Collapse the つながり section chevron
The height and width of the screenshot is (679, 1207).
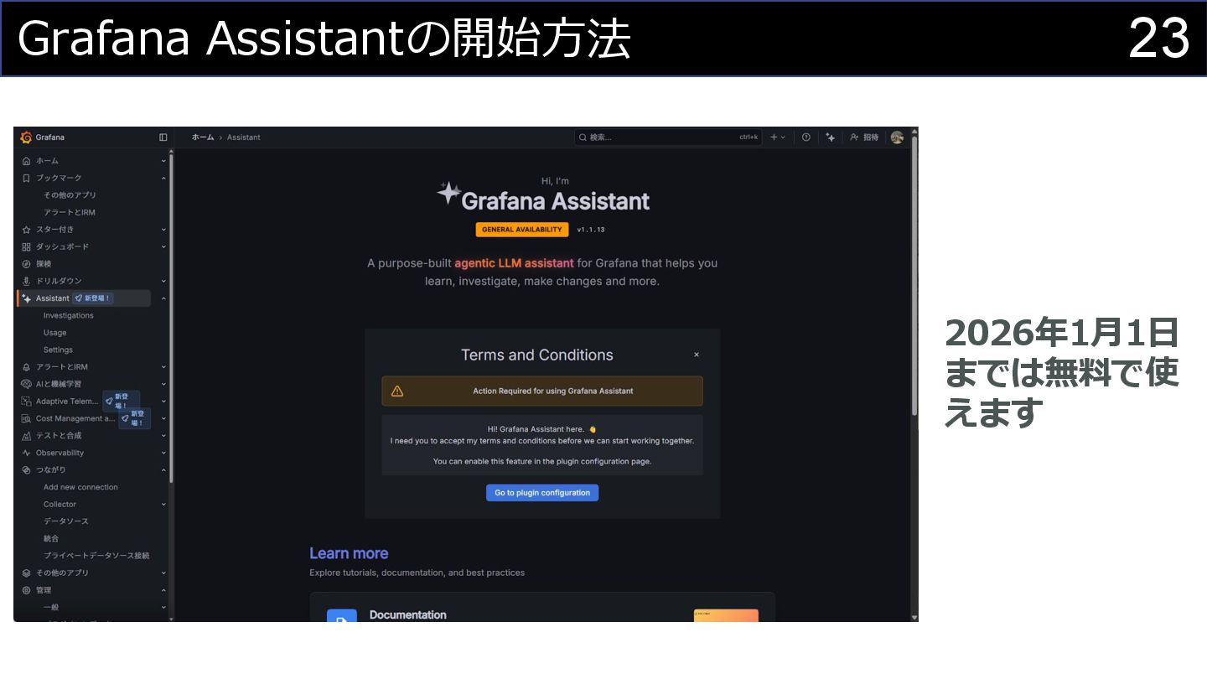[163, 470]
